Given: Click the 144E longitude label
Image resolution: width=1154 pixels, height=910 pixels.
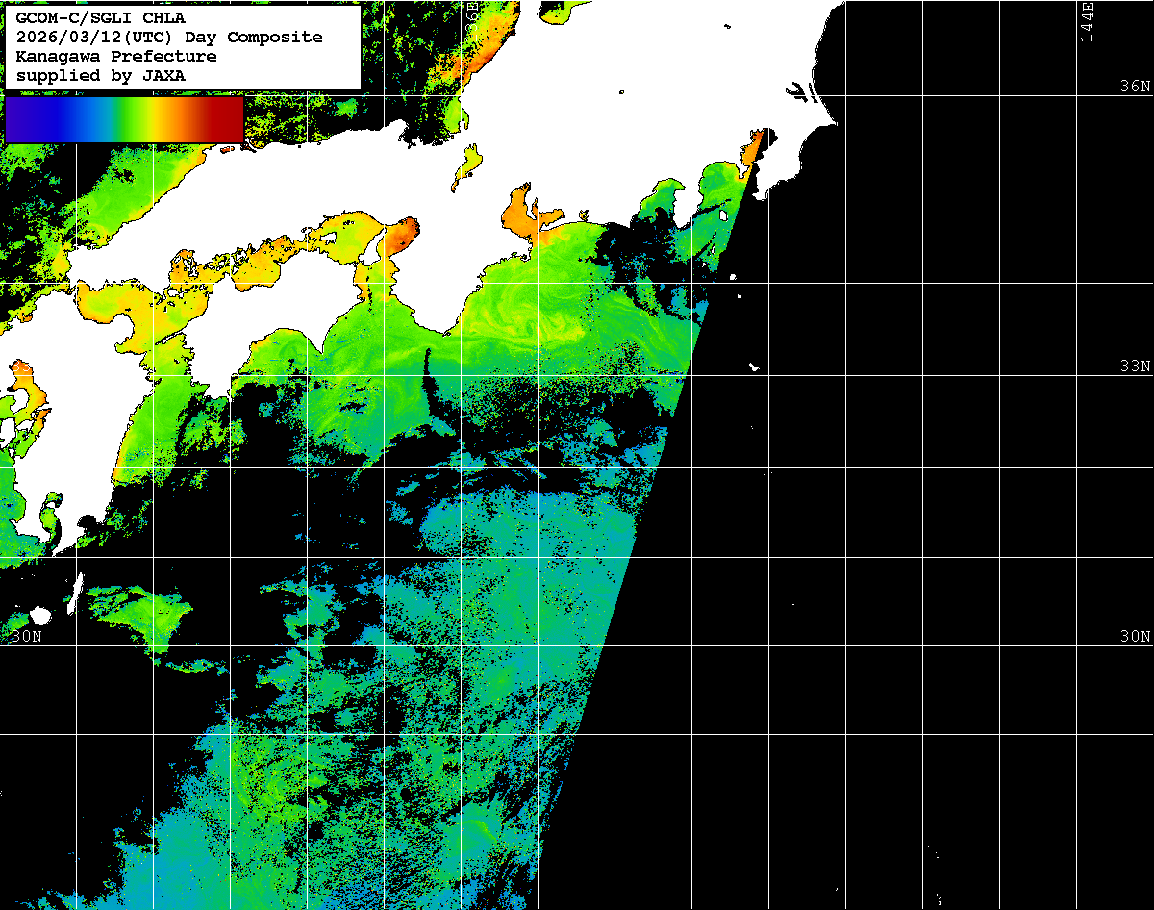Looking at the screenshot, I should (x=1087, y=21).
